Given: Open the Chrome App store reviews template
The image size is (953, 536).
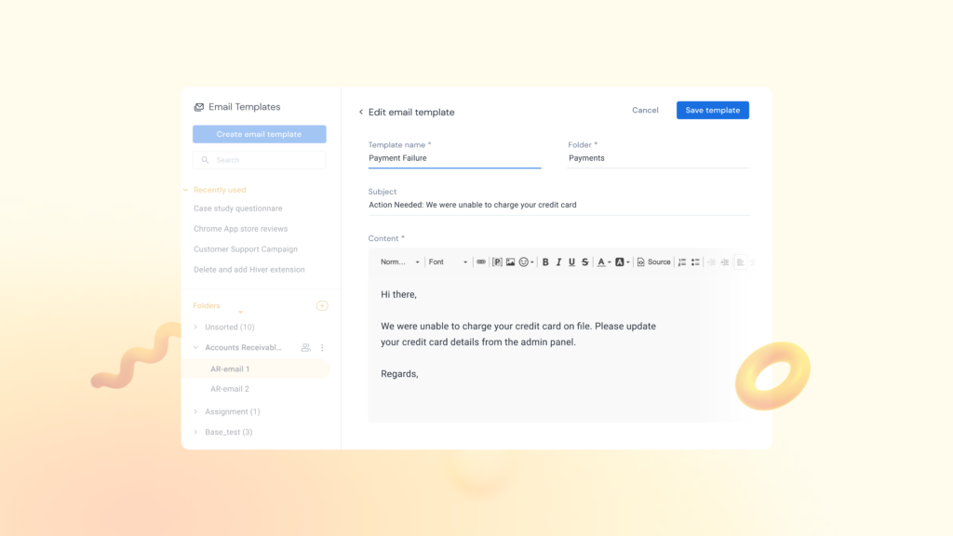Looking at the screenshot, I should pos(240,229).
